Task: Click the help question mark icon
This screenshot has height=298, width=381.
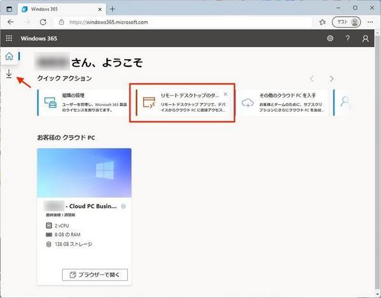Action: [348, 38]
